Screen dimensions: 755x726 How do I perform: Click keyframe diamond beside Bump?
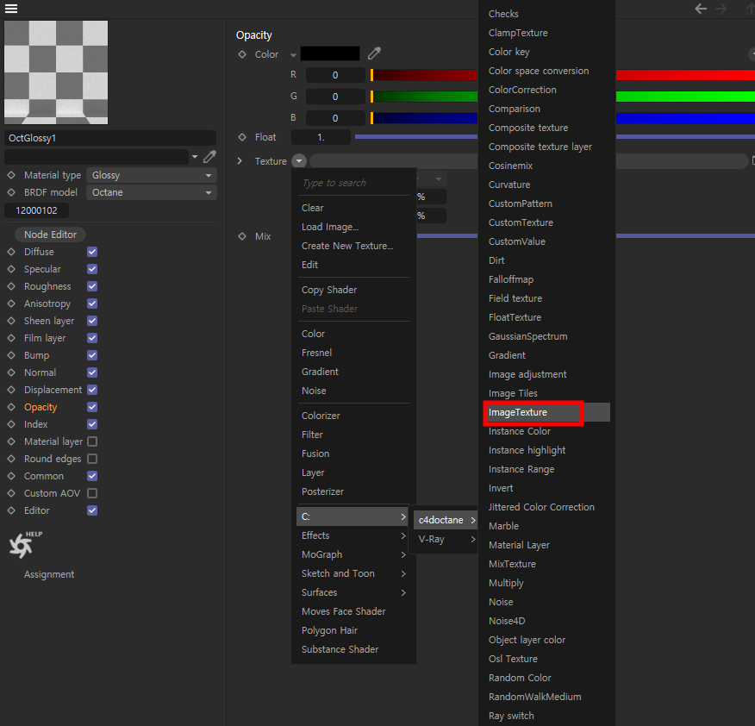click(11, 355)
